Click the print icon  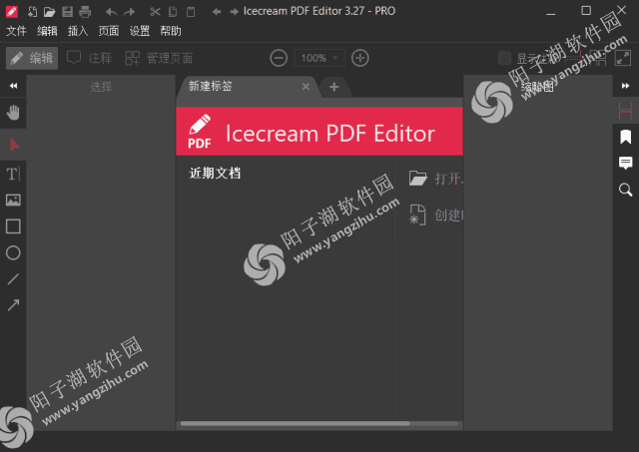pyautogui.click(x=85, y=11)
